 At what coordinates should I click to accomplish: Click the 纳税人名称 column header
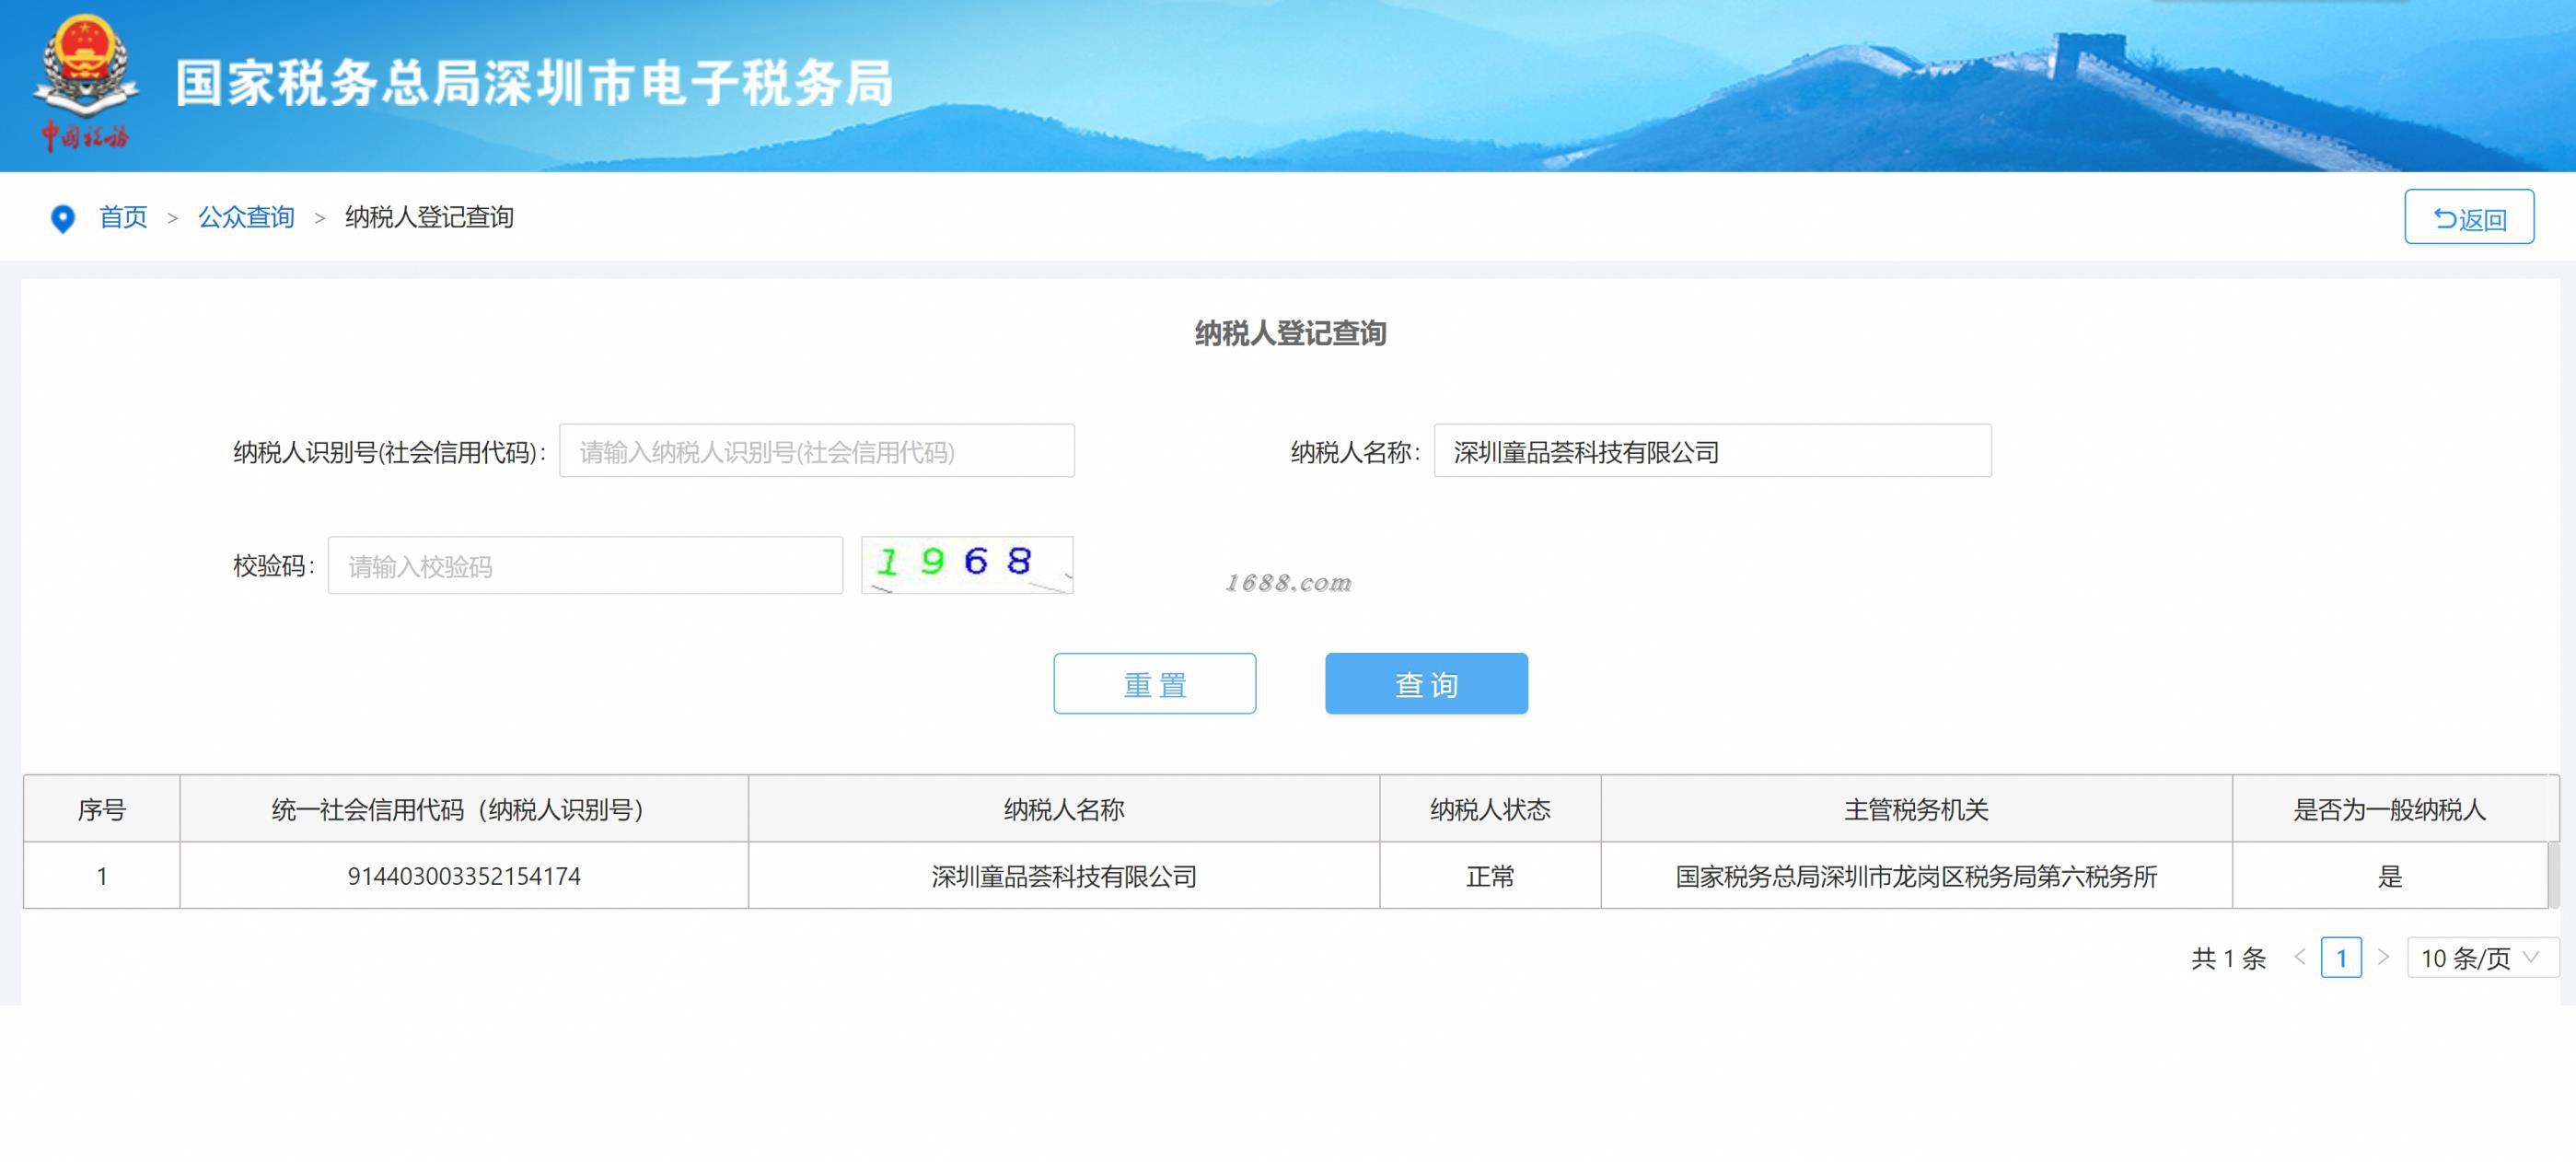tap(1063, 809)
